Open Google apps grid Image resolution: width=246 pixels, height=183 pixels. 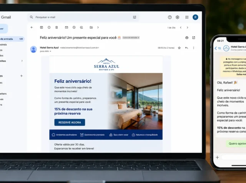point(187,17)
